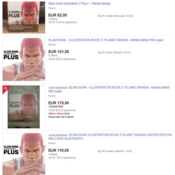Screen dimensions: 175x175
Task: Click the Ultimo disponibile red label
Action: click(59, 114)
